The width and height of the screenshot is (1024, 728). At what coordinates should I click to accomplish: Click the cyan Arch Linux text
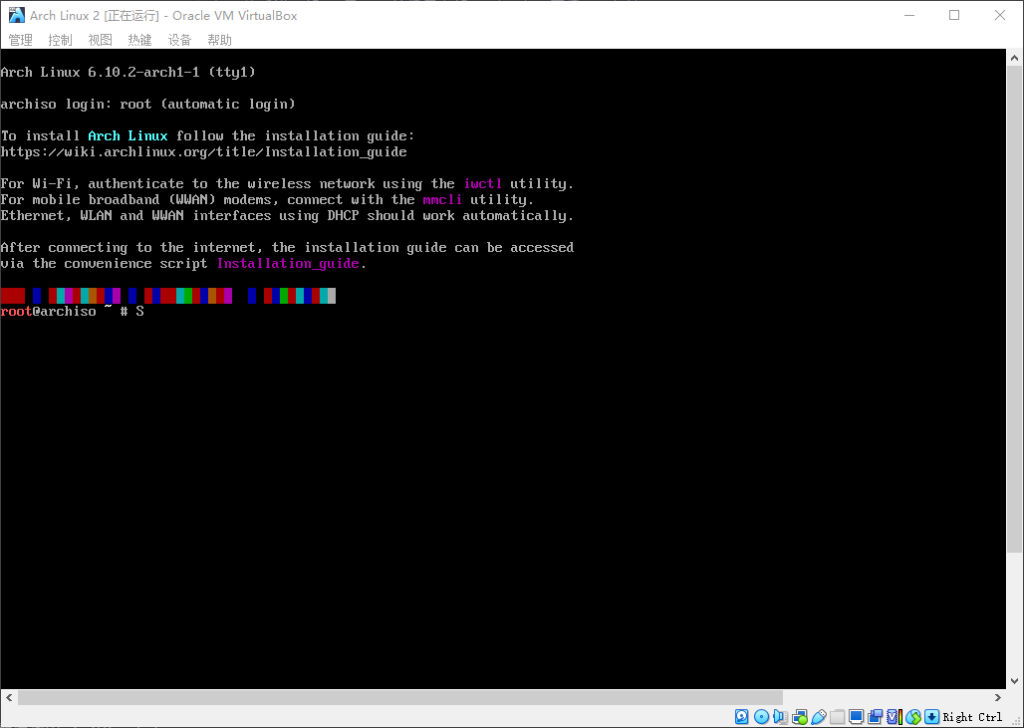128,135
